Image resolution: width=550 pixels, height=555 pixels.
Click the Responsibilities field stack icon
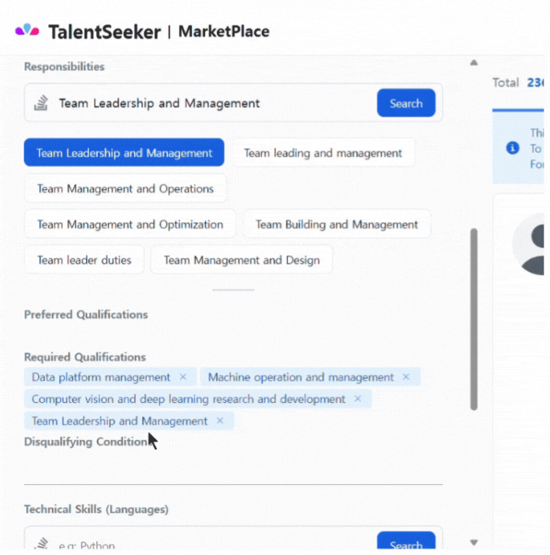pos(41,103)
